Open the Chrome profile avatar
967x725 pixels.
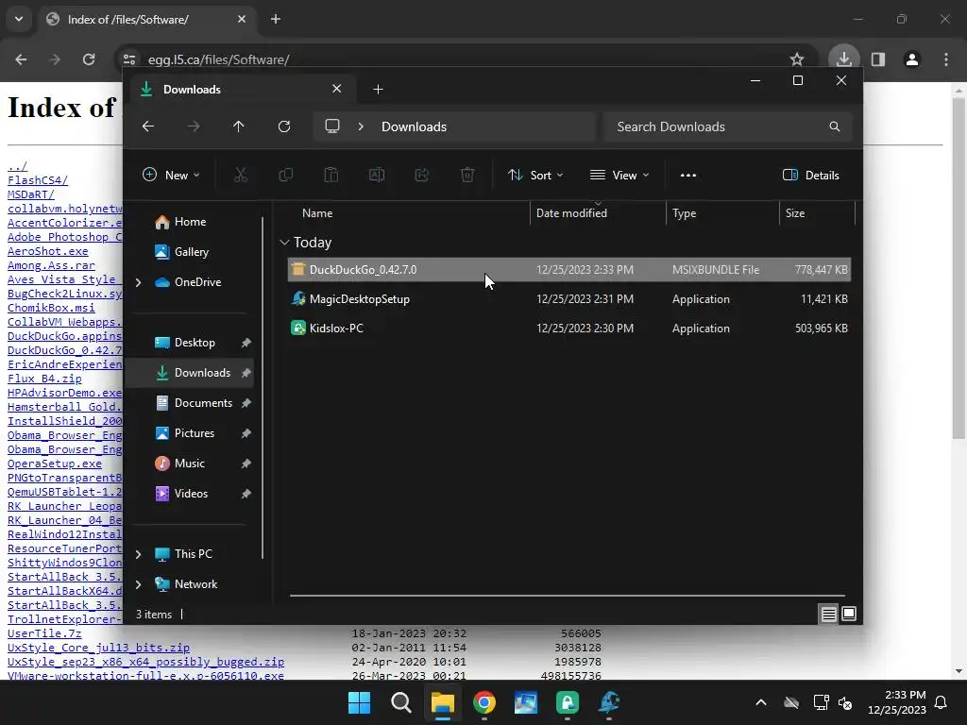912,59
